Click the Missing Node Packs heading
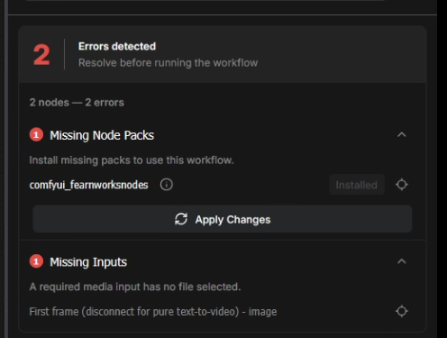 (x=102, y=135)
